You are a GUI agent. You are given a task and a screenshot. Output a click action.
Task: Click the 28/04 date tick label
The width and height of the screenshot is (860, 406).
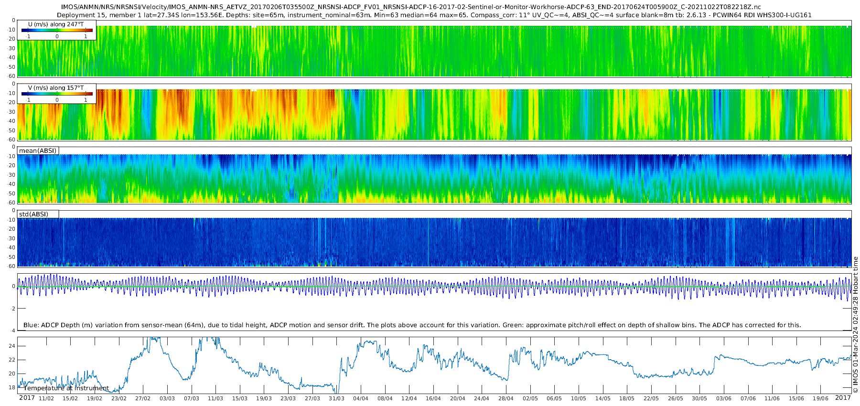(505, 398)
